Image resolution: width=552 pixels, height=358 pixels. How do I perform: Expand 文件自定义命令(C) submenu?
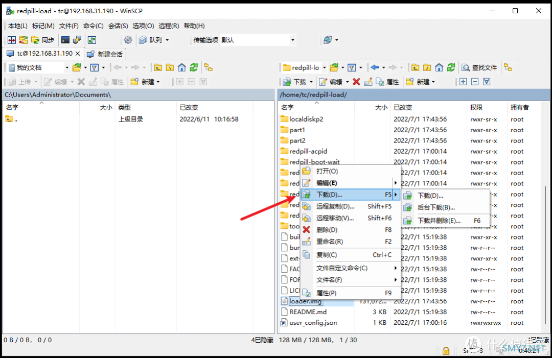point(351,268)
